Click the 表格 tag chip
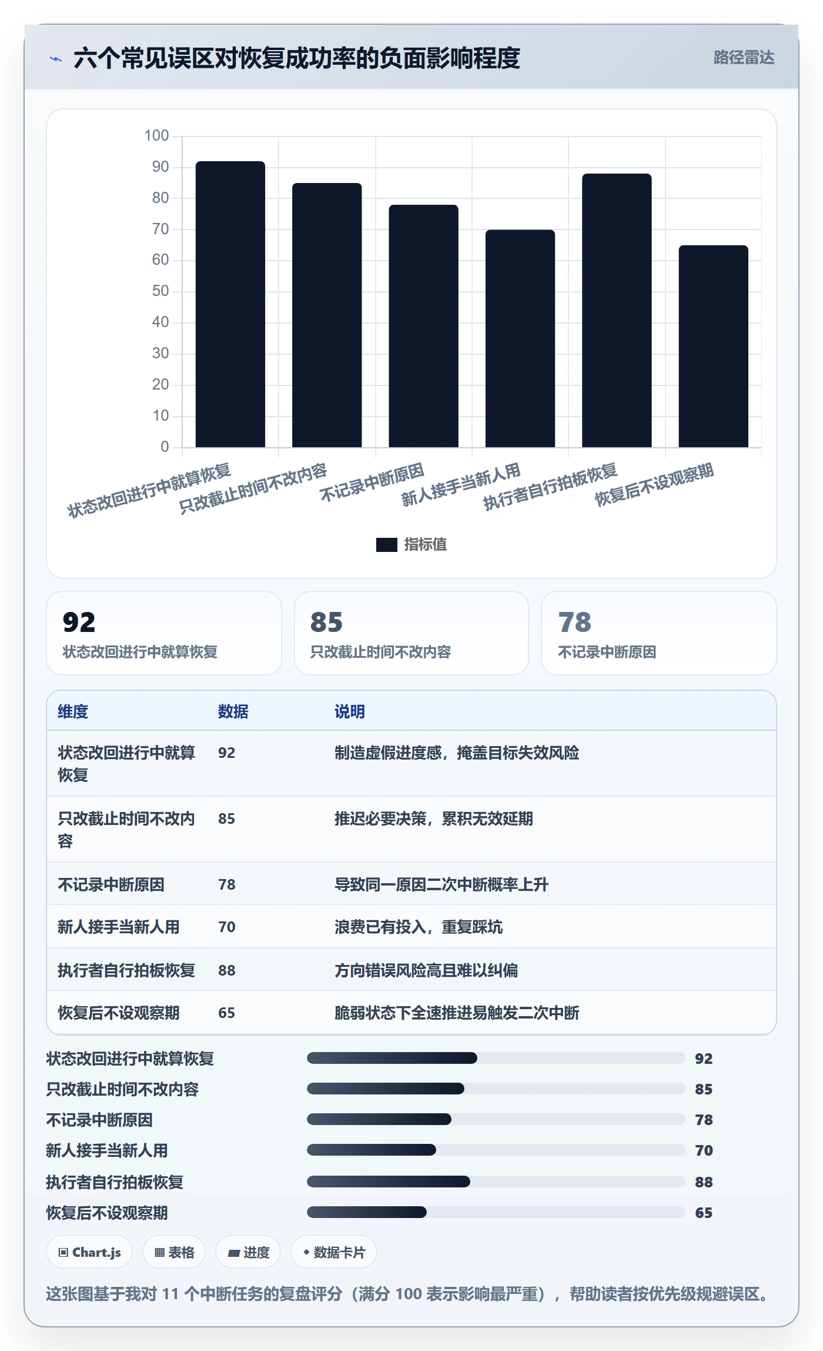 click(174, 1252)
